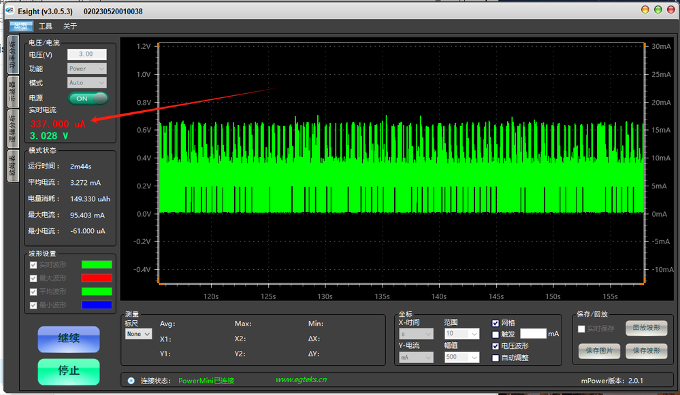
Task: Switch to the 示波器 vertical tab
Action: (12, 92)
